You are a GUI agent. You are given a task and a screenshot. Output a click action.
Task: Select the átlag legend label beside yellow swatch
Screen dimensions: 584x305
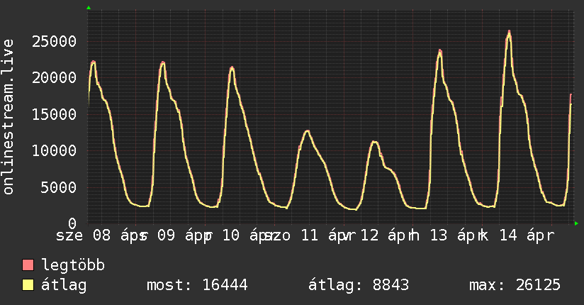[64, 285]
